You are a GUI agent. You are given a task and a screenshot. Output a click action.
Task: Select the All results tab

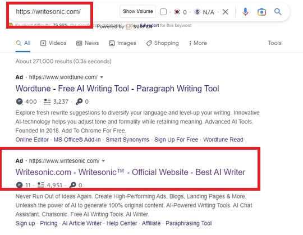pos(23,43)
